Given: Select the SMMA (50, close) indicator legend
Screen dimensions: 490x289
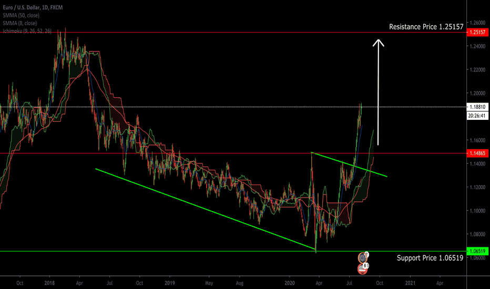Looking at the screenshot, I should pyautogui.click(x=21, y=15).
